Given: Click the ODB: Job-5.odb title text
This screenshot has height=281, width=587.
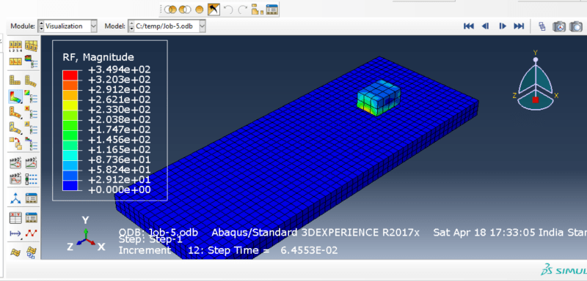Looking at the screenshot, I should (158, 232).
